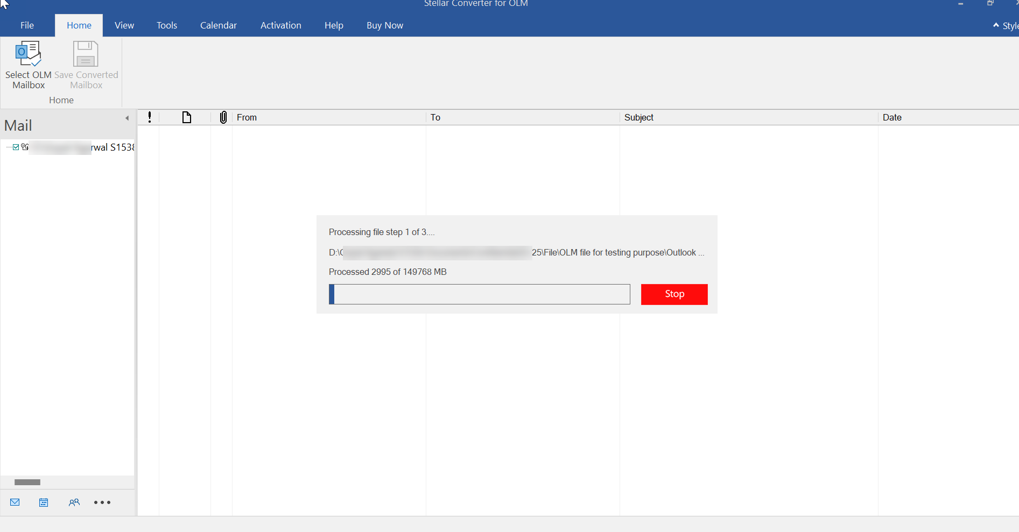The image size is (1019, 532).
Task: Sort messages by the To column
Action: pos(523,117)
